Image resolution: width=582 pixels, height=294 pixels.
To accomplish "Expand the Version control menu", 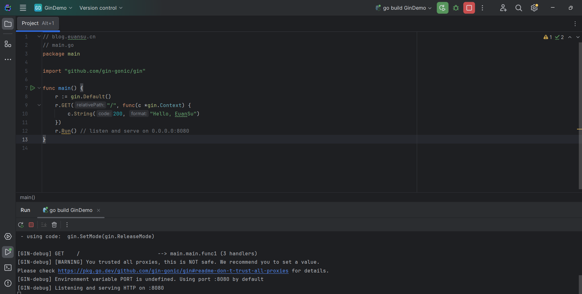I will point(101,8).
